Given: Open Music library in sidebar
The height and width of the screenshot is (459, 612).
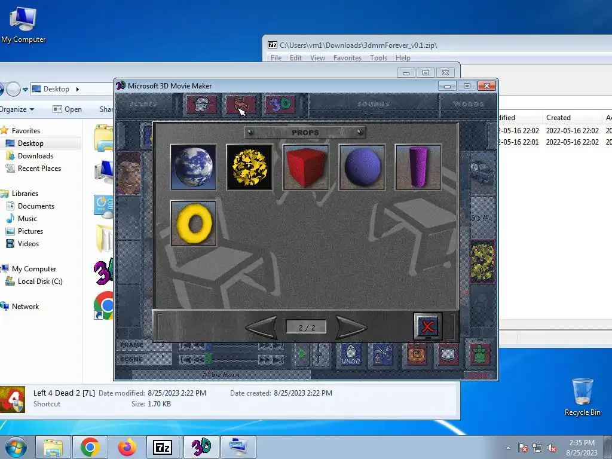Looking at the screenshot, I should point(27,219).
